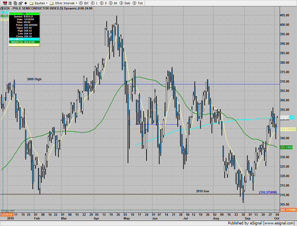Screen dimensions: 297x226
Task: Click the black plus icon in the toolbar
Action: point(26,2)
